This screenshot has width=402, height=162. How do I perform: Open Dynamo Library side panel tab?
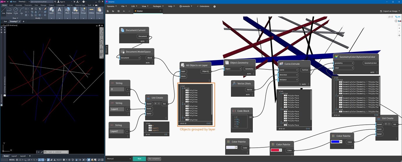pyautogui.click(x=107, y=50)
